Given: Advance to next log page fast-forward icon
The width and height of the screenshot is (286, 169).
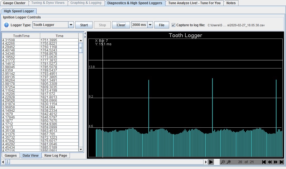Looking at the screenshot, I should [276, 162].
